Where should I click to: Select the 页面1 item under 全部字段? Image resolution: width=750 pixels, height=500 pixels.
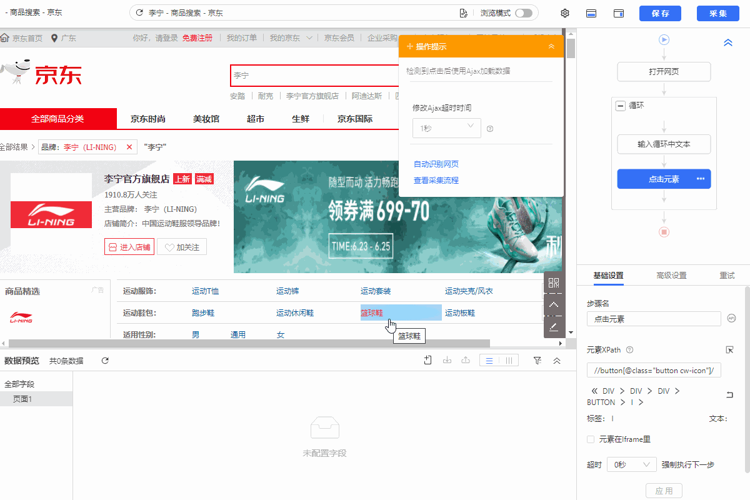tap(36, 399)
